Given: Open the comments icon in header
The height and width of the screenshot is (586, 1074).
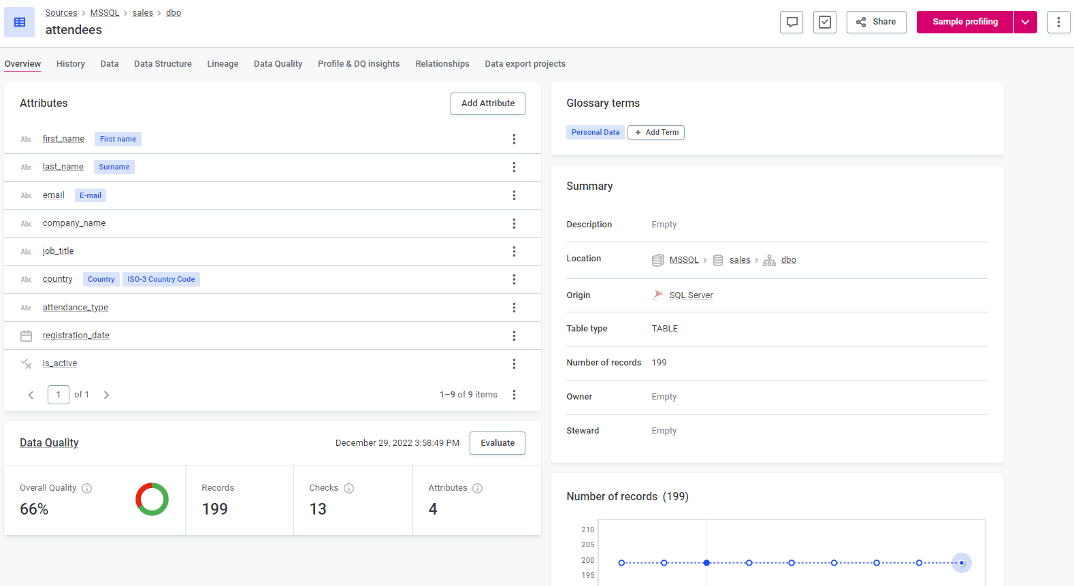Looking at the screenshot, I should 792,22.
